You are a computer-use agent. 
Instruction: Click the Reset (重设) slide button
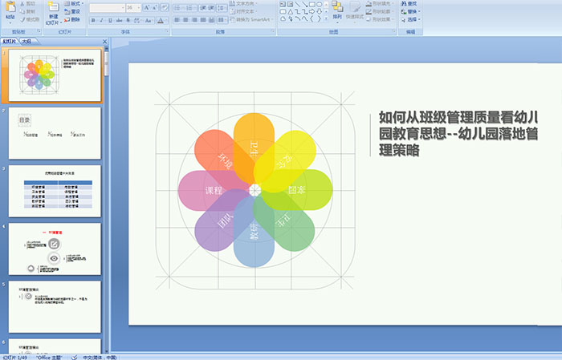point(72,12)
